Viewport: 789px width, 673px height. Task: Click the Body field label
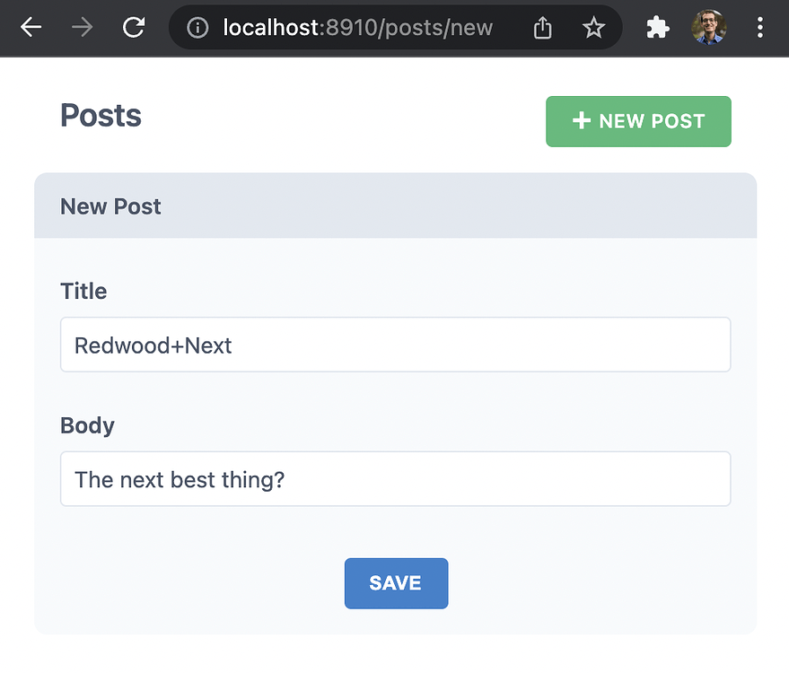click(x=87, y=425)
